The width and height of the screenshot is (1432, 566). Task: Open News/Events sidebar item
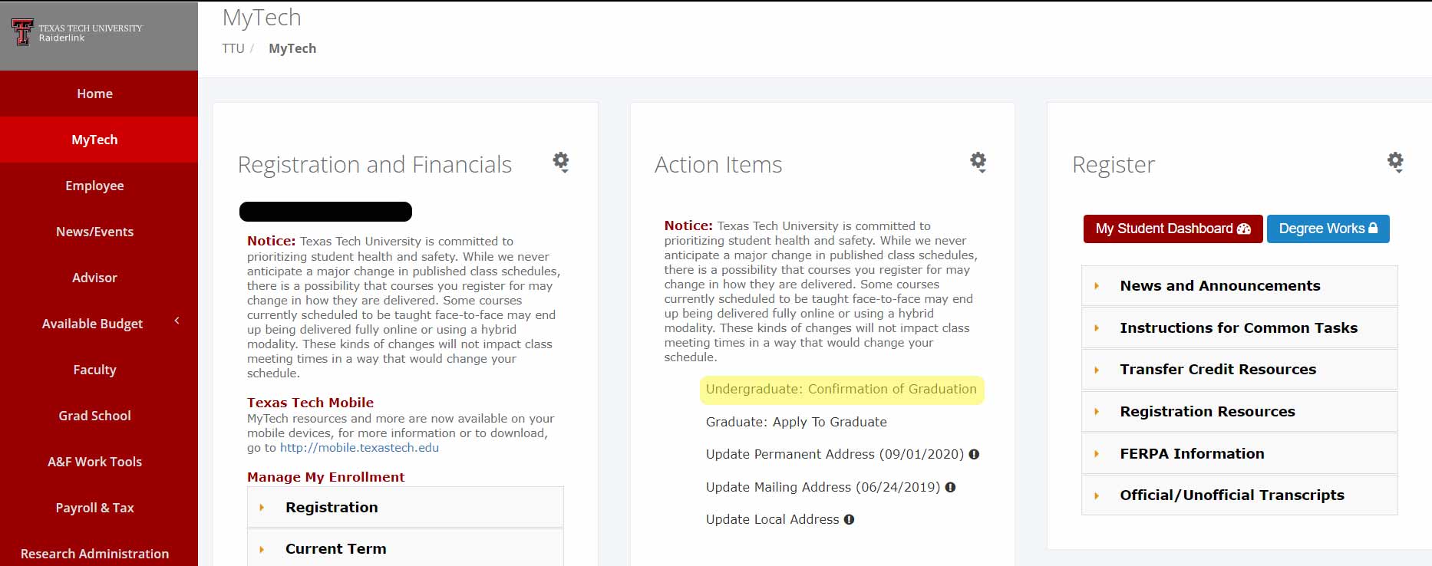click(99, 232)
